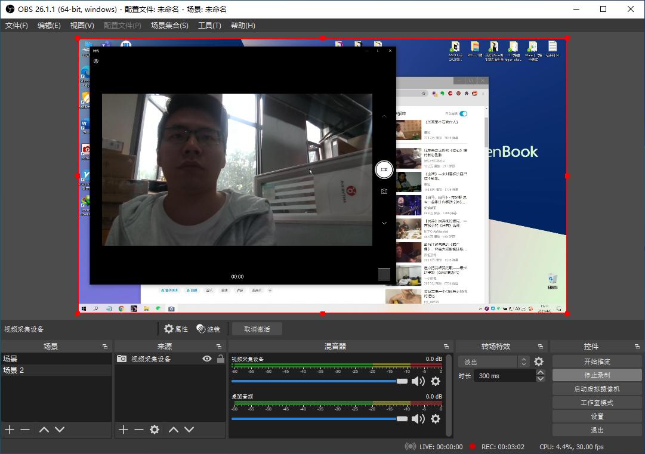Screen dimensions: 645x454
Task: Open transition settings gear next to 淡出
Action: [539, 362]
